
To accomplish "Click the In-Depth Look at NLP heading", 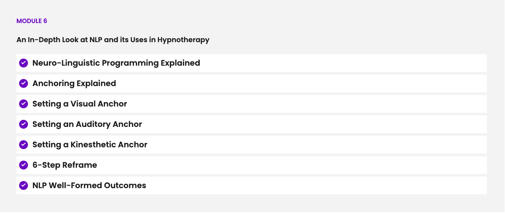I will click(x=113, y=40).
